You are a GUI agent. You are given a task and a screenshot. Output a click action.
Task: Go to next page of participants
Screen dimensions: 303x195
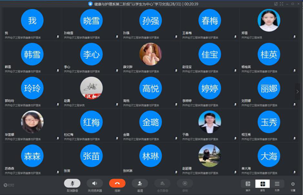click(298, 91)
